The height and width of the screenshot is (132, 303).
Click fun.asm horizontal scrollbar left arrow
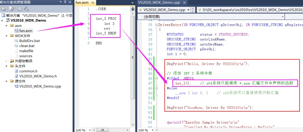pos(94,130)
